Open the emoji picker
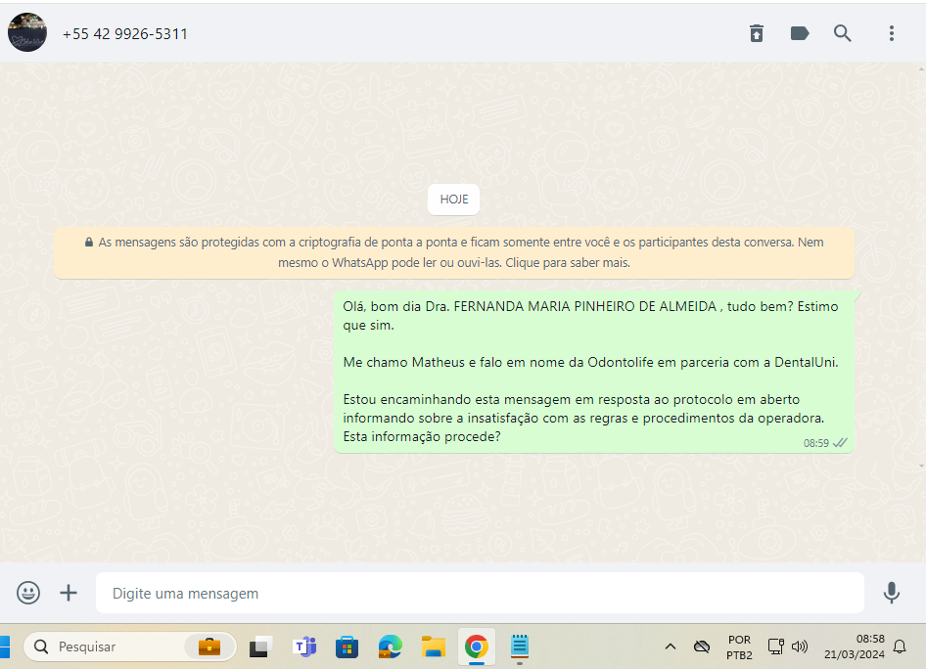Viewport: 926px width, 669px height. point(29,593)
